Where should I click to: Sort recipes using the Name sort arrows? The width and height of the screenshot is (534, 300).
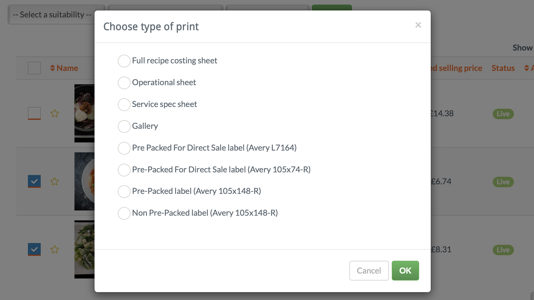pos(53,68)
